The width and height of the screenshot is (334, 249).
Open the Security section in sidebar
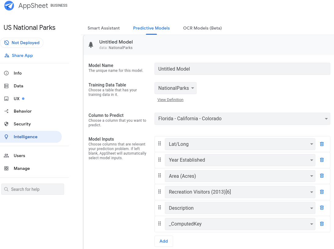point(22,124)
